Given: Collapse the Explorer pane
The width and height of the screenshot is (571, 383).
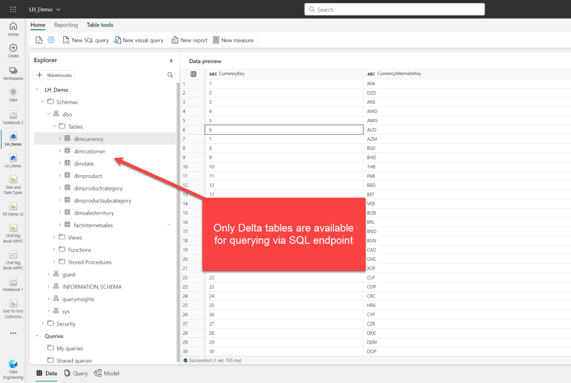Looking at the screenshot, I should tap(171, 61).
